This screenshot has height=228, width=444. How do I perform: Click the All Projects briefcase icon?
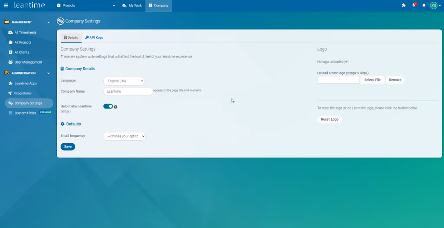(10, 42)
